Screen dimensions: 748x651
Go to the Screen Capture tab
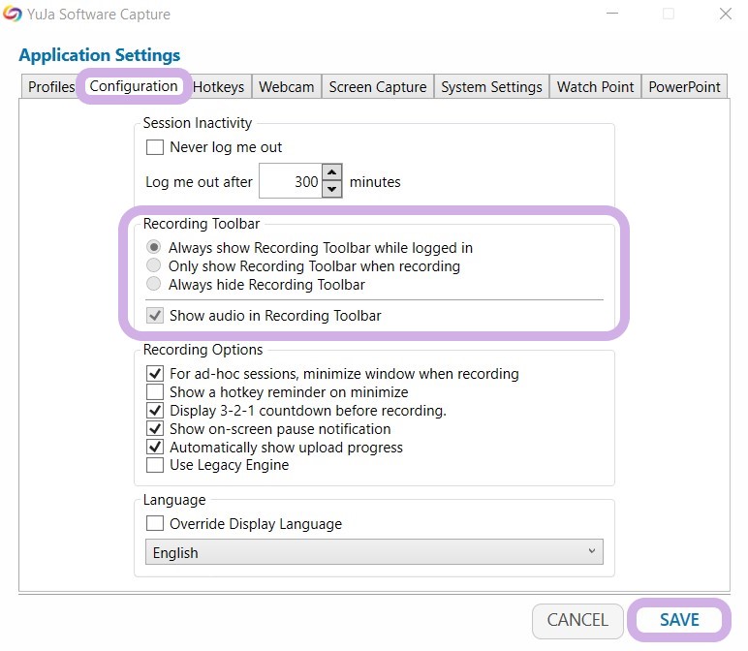point(377,86)
